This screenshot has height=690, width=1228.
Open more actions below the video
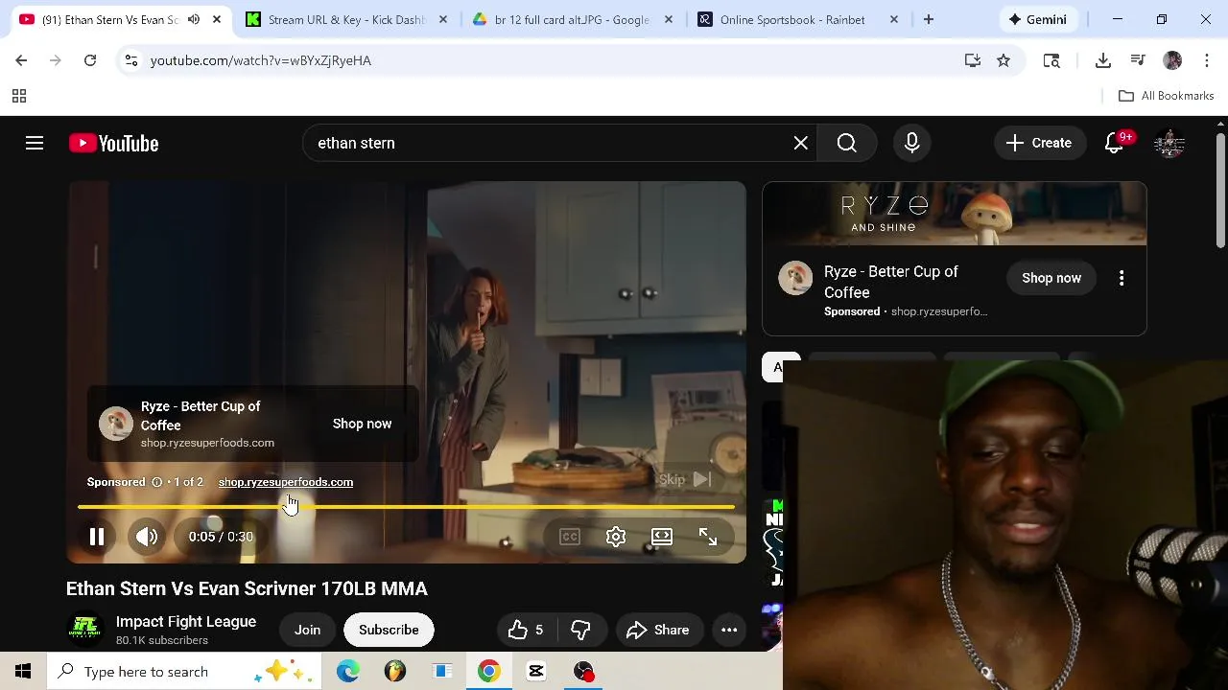tap(729, 630)
